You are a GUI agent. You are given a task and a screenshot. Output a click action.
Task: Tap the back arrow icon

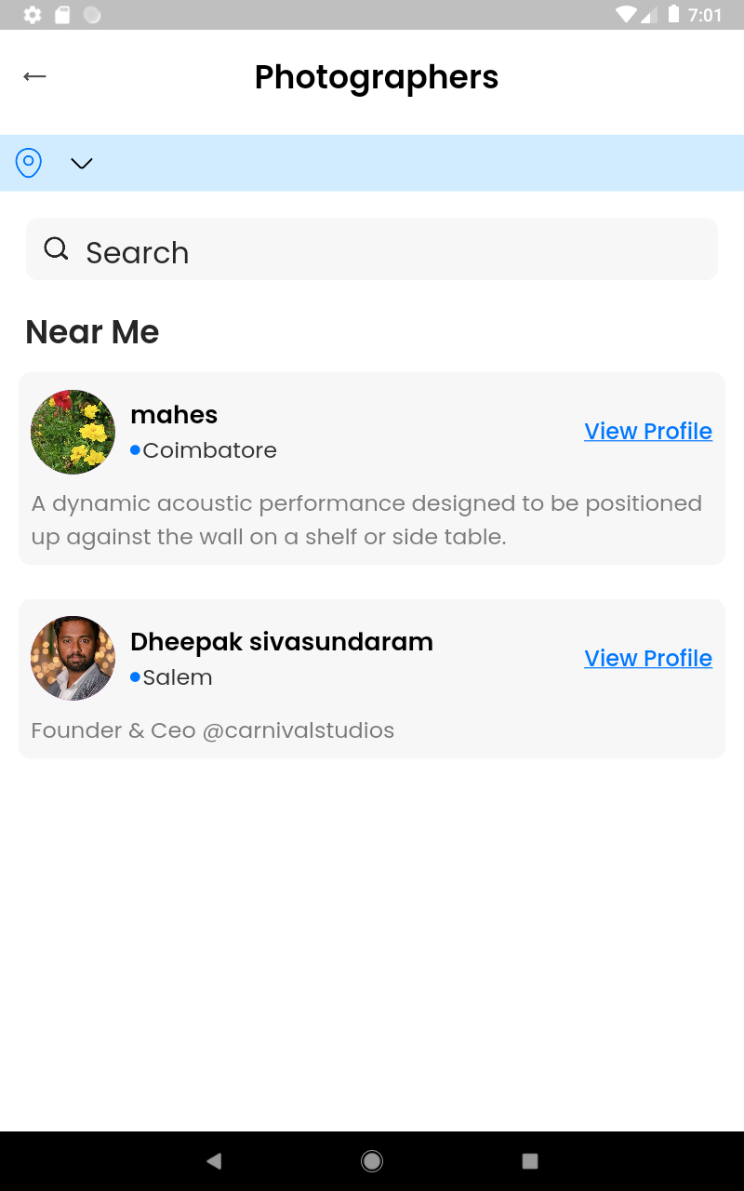point(35,76)
